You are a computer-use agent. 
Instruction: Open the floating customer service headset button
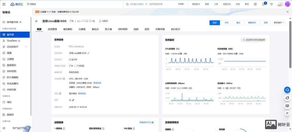click(x=287, y=90)
